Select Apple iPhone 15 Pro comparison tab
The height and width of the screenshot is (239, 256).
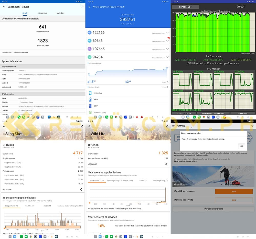pyautogui.click(x=97, y=181)
